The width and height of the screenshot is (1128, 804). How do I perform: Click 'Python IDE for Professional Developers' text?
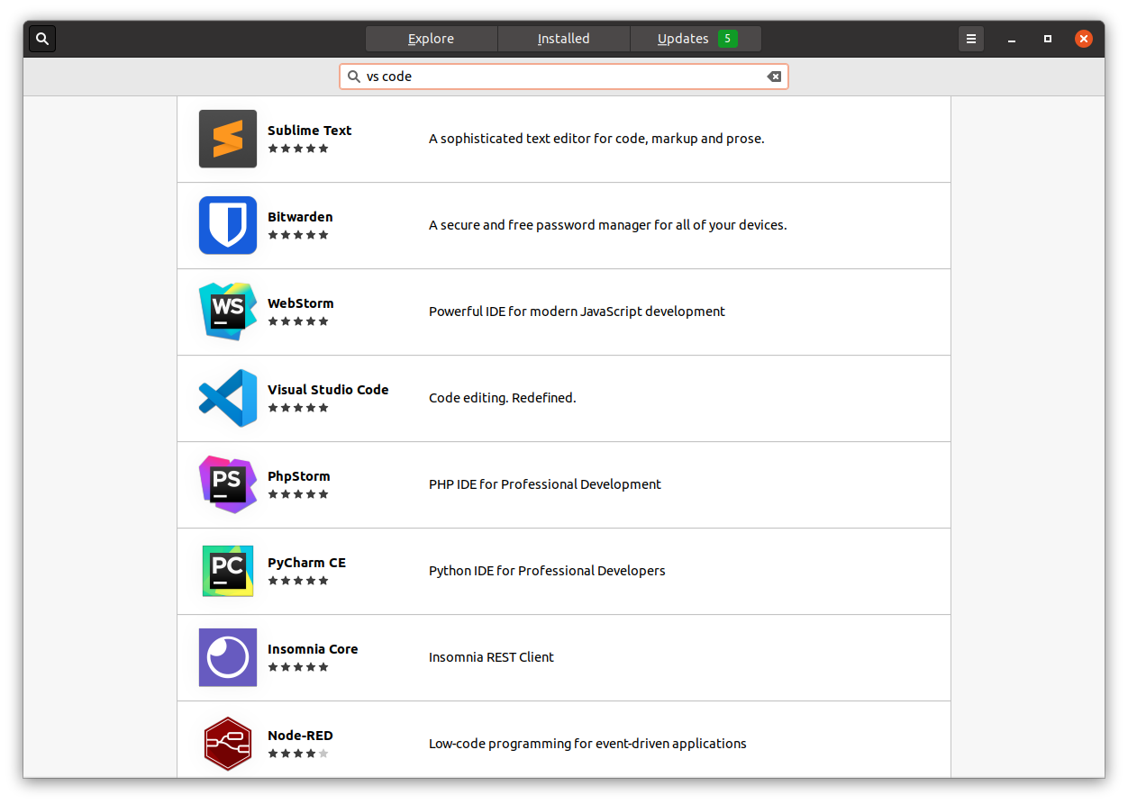[547, 571]
